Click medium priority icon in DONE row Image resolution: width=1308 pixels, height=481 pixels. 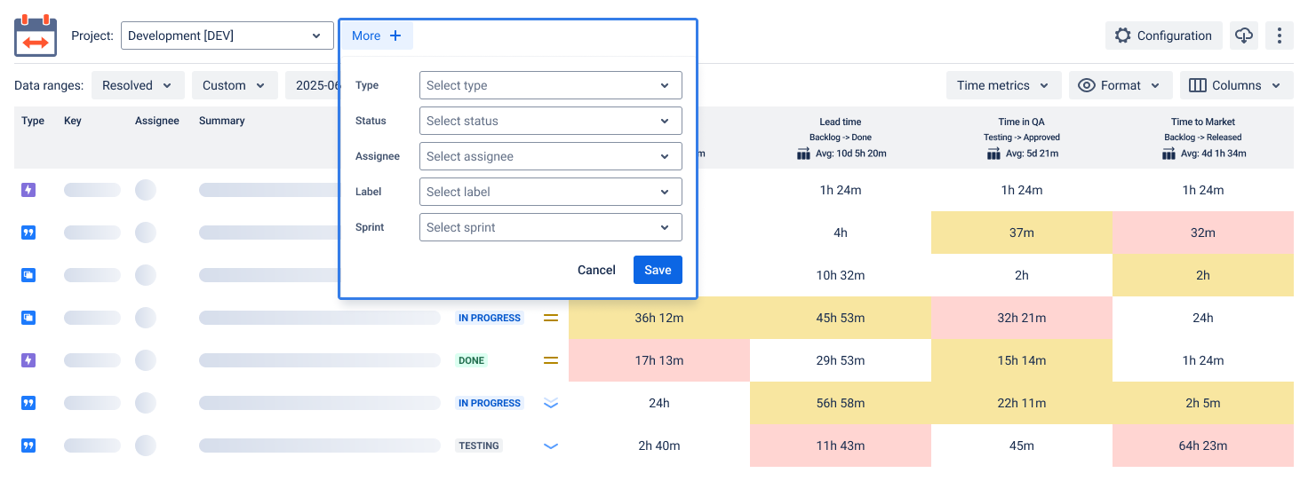[x=551, y=360]
